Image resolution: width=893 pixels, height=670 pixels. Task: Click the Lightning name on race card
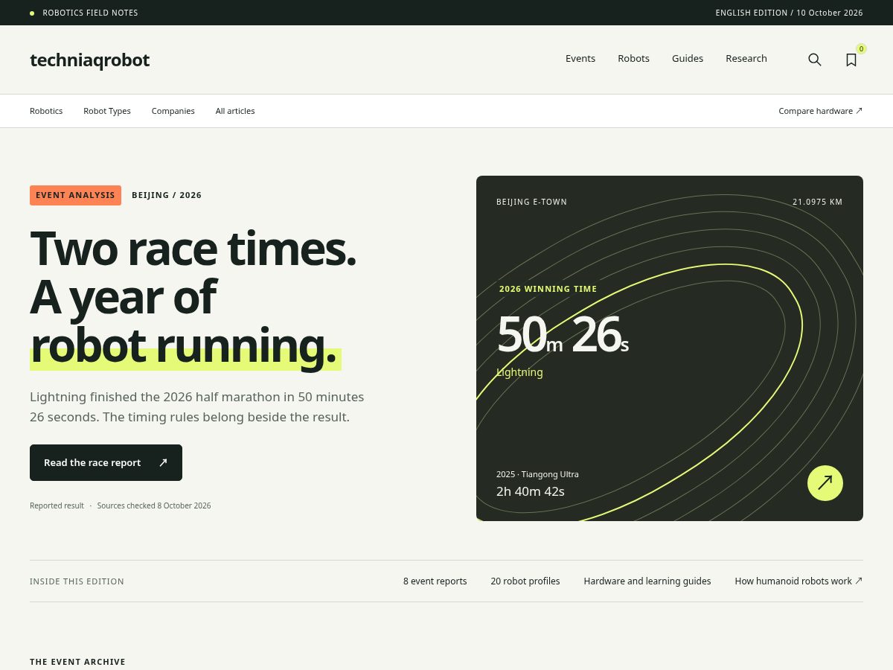[x=519, y=372]
